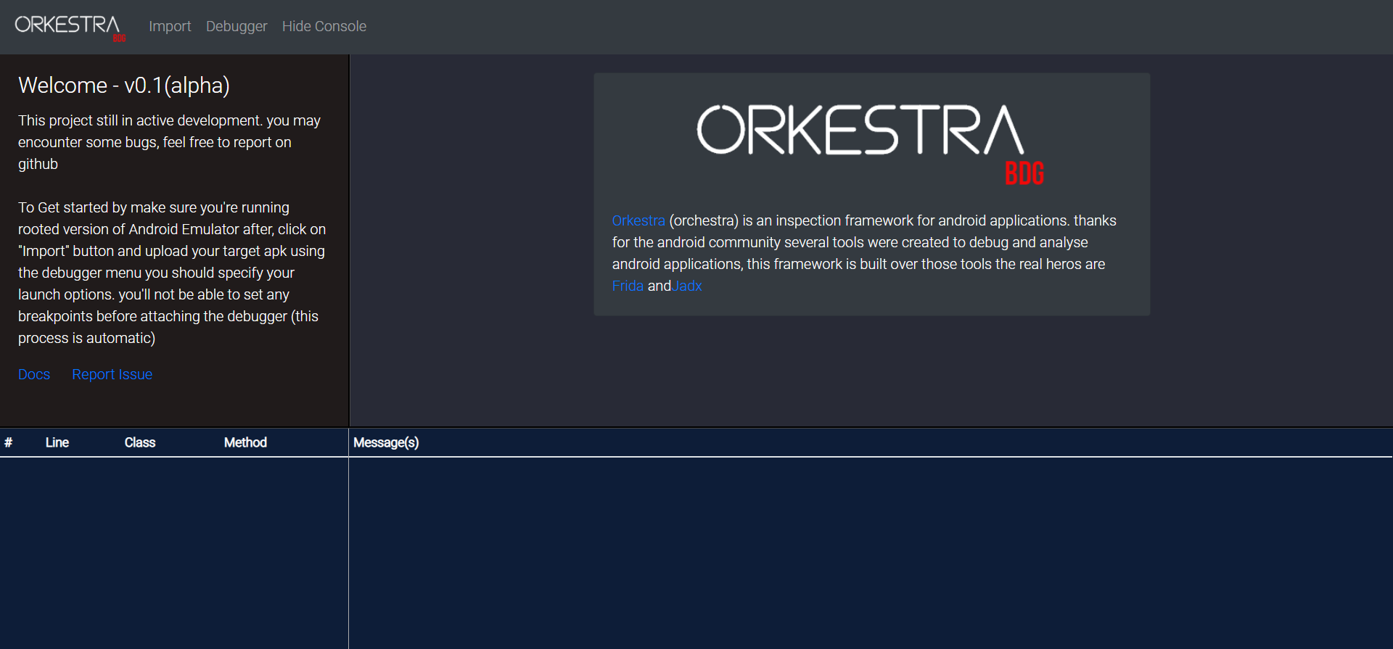Open the Docs link
Screen dimensions: 1393x649
click(x=34, y=374)
